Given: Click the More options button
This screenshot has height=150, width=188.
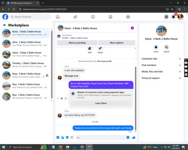Looking at the screenshot, I should (117, 43).
